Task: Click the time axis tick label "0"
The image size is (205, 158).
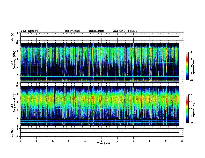Action: 20,141
